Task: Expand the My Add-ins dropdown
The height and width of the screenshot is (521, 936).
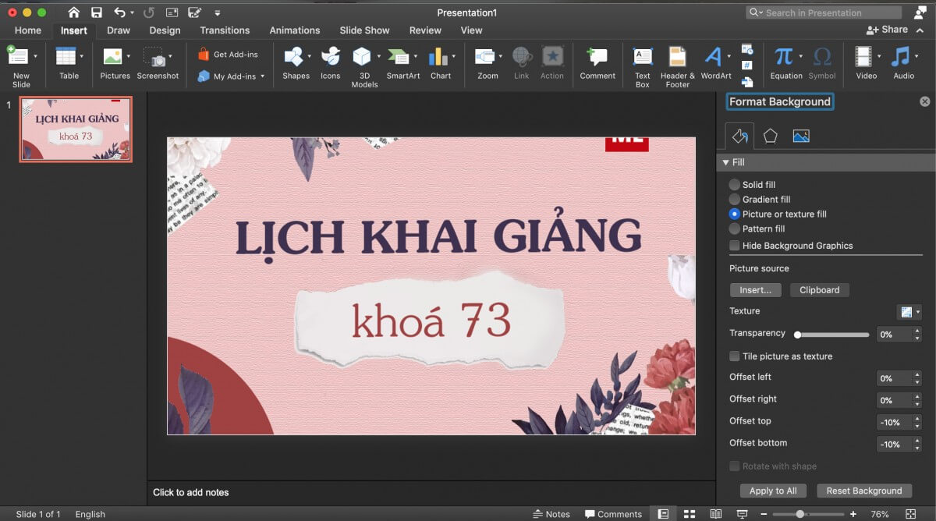Action: [x=262, y=76]
